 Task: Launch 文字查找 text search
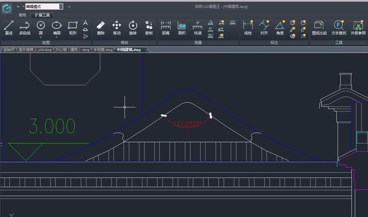pos(339,28)
